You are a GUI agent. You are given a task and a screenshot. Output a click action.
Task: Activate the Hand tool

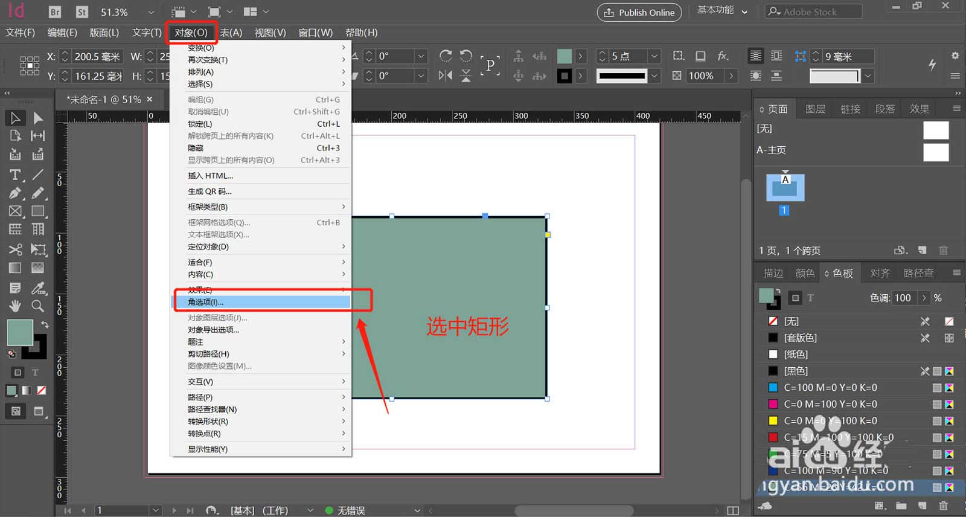[15, 306]
